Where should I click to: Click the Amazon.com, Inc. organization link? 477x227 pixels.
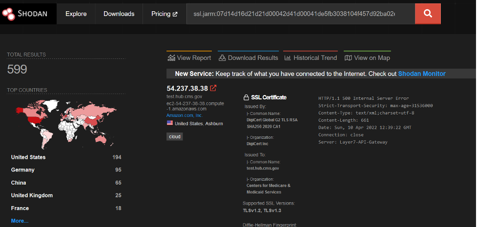click(x=185, y=115)
